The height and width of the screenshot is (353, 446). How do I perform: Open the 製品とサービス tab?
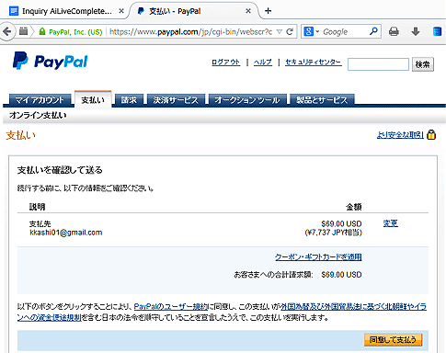coord(322,100)
